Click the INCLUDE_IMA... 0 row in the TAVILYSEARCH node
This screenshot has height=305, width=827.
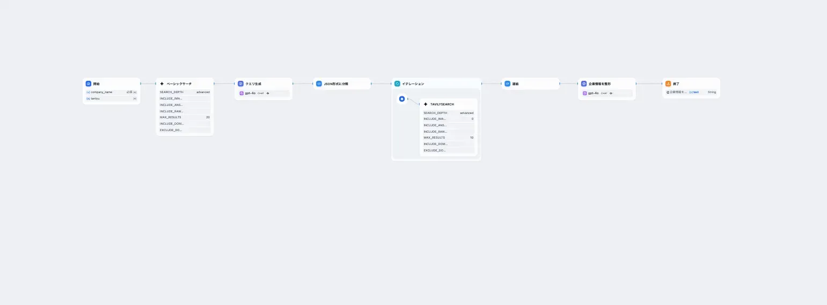[448, 119]
